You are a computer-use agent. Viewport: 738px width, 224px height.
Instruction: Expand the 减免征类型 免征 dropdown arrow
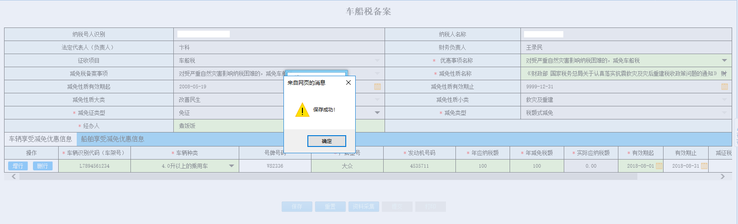coord(377,113)
